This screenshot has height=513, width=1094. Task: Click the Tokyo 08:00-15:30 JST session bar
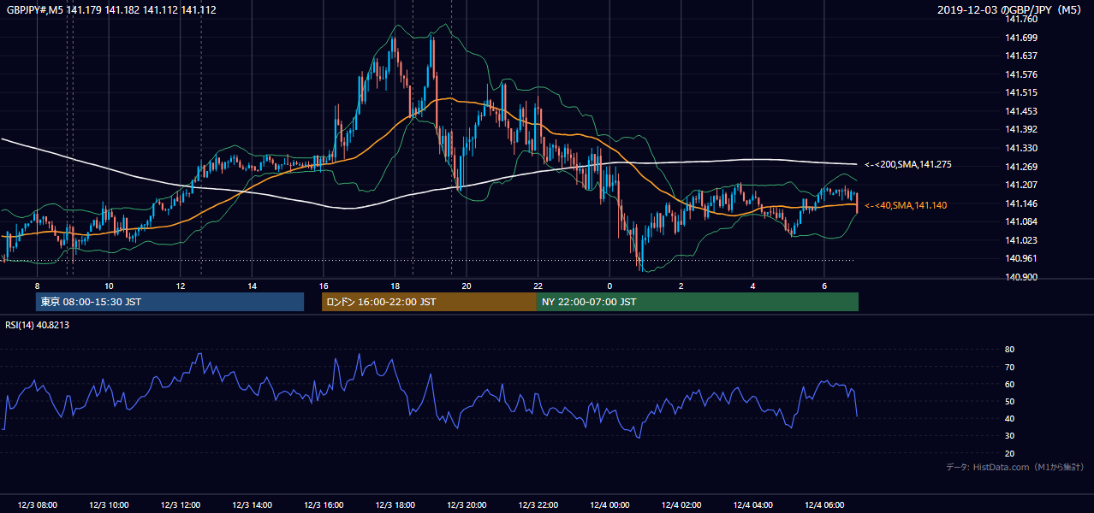click(170, 302)
